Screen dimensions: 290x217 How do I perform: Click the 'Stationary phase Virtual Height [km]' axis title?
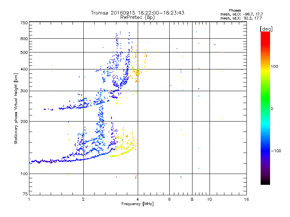(16, 109)
